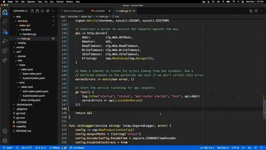This screenshot has width=266, height=150.
Task: Open macOS Spotlight search icon
Action: pyautogui.click(x=238, y=2)
